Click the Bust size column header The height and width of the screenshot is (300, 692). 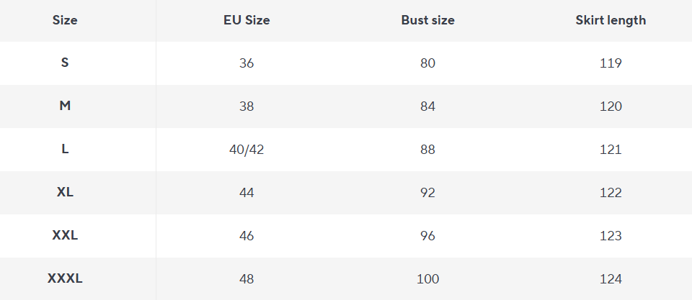point(427,20)
